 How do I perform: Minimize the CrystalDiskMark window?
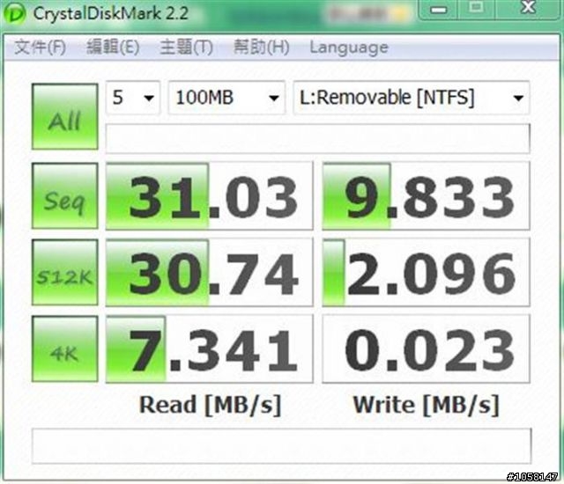coord(438,9)
